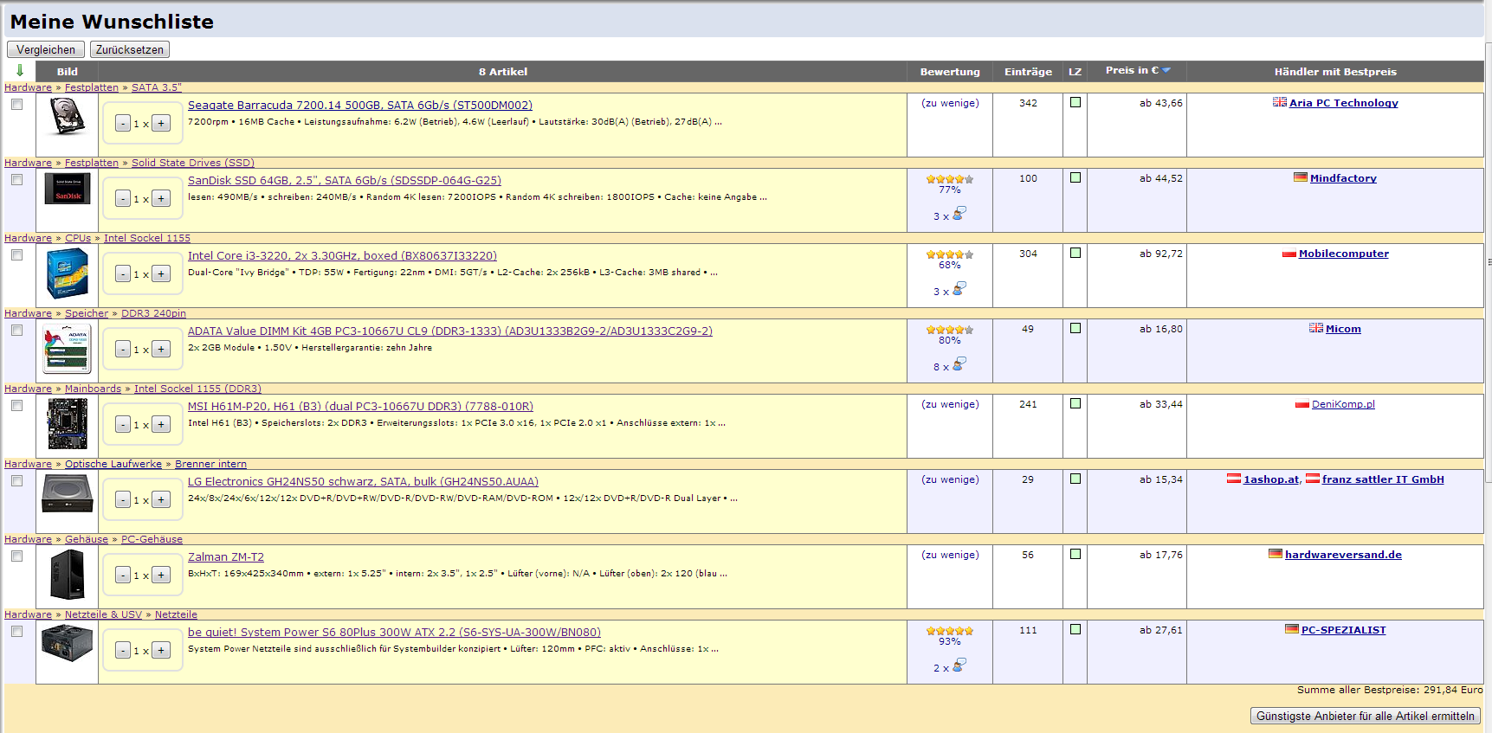This screenshot has height=733, width=1492.
Task: Click Günstigste Anbieter für alle Artikel ermitteln
Action: pyautogui.click(x=1366, y=716)
